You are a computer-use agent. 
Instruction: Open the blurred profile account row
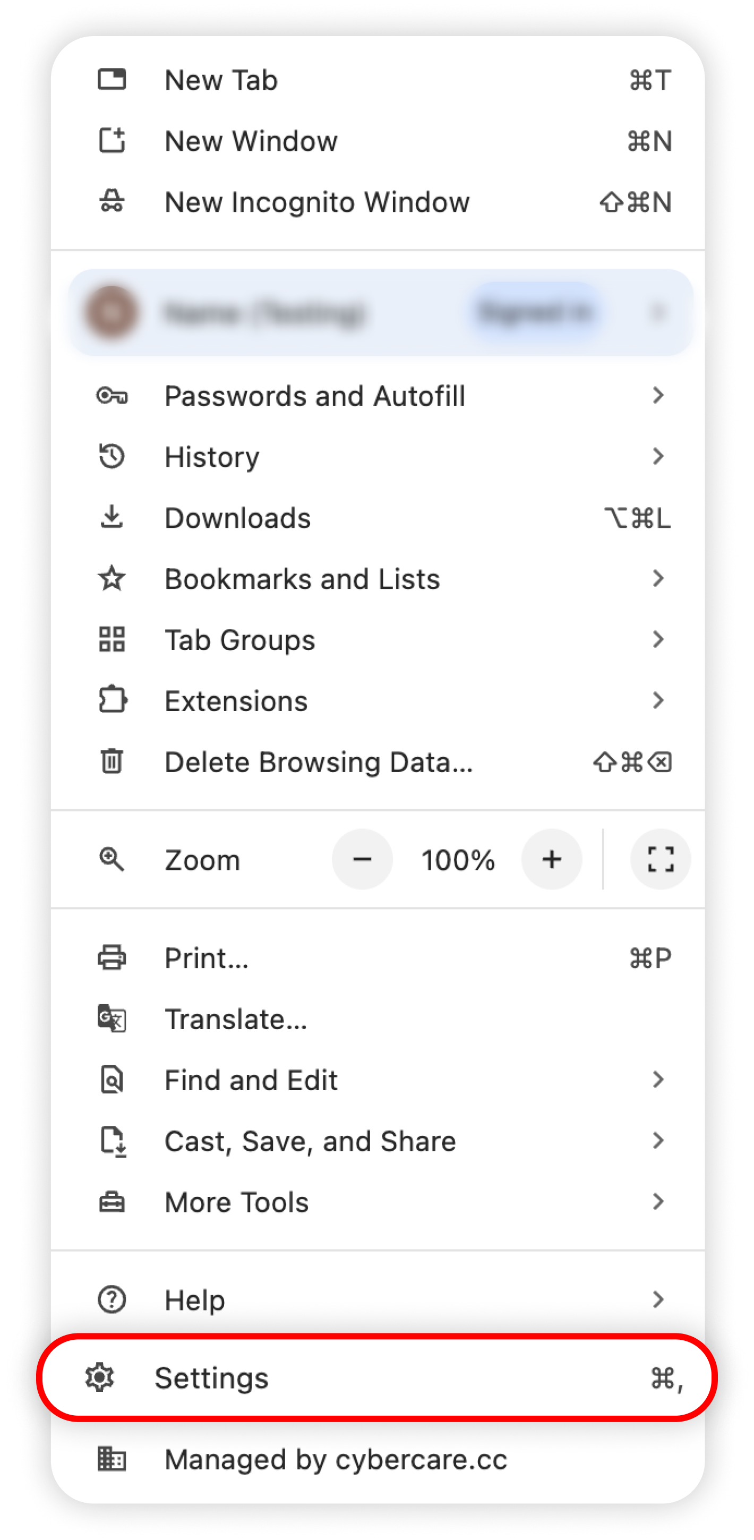(x=380, y=312)
